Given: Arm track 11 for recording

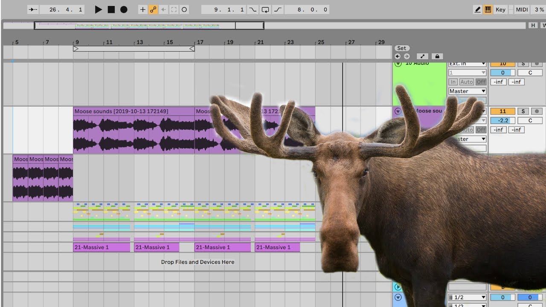Looking at the screenshot, I should click(537, 111).
